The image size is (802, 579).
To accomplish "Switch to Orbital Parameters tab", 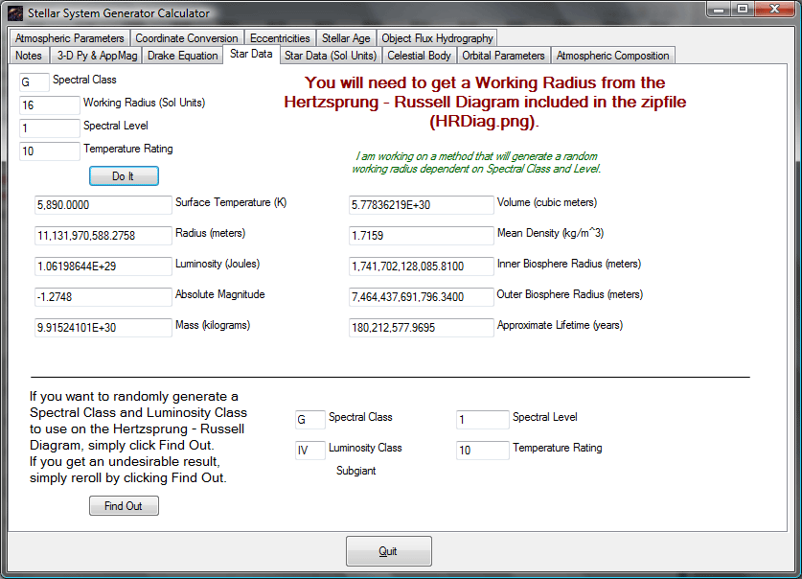I will coord(503,56).
